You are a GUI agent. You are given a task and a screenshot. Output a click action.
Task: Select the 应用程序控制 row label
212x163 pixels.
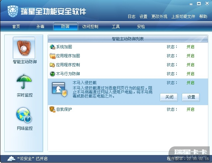(x=68, y=65)
